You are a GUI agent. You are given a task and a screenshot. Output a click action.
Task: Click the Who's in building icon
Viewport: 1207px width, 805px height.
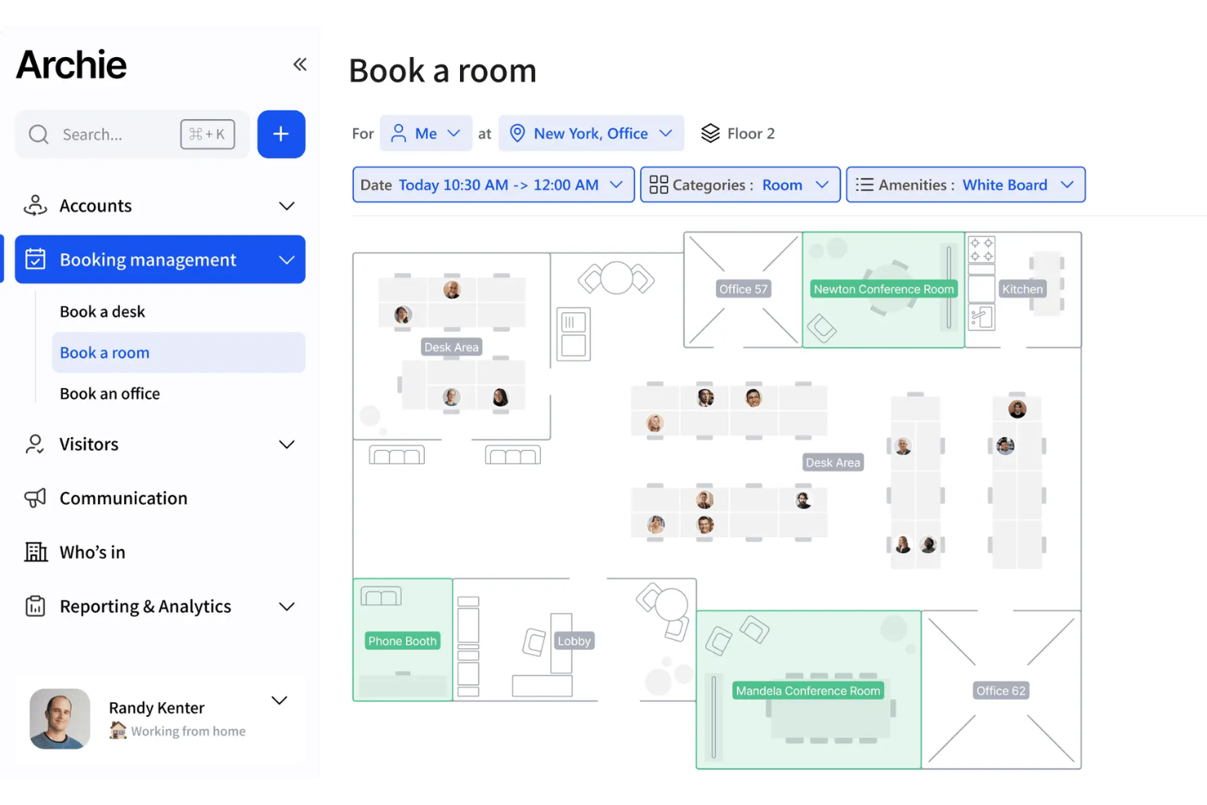[36, 552]
